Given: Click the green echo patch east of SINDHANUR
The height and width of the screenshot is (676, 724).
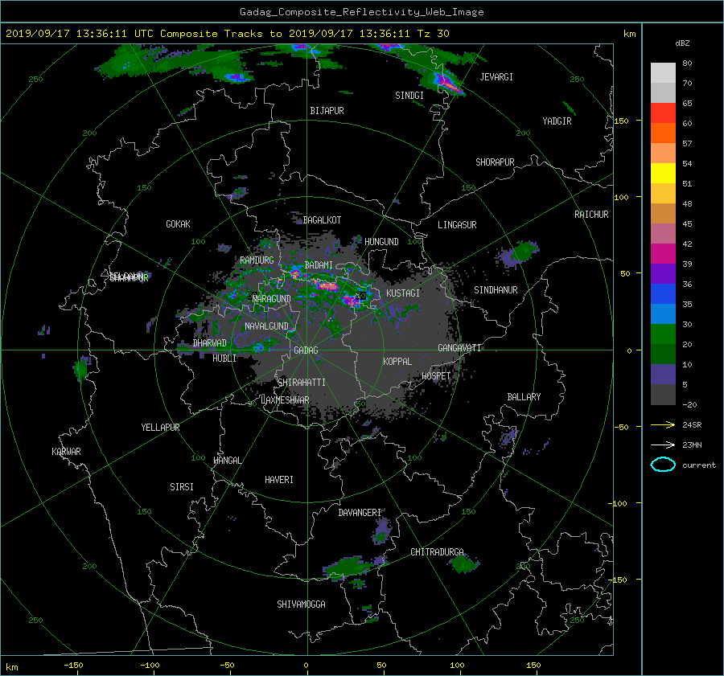Looking at the screenshot, I should (x=524, y=251).
